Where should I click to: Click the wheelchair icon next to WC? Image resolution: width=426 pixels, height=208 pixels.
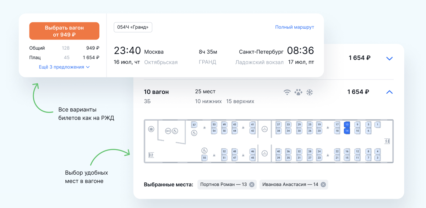(175, 131)
